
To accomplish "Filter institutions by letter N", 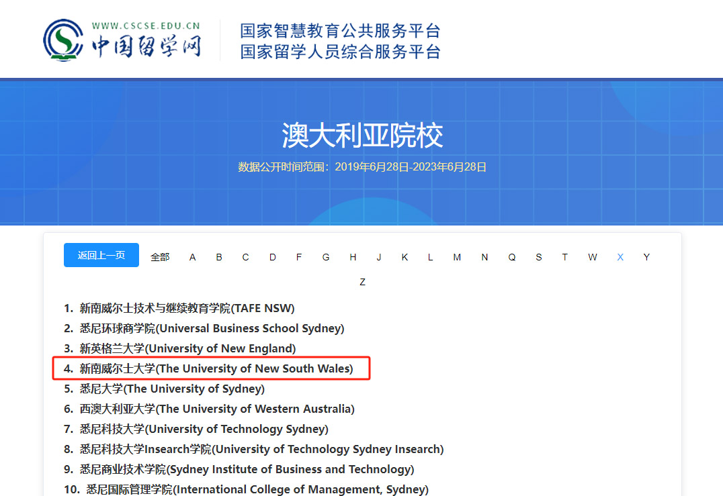I will click(x=484, y=257).
